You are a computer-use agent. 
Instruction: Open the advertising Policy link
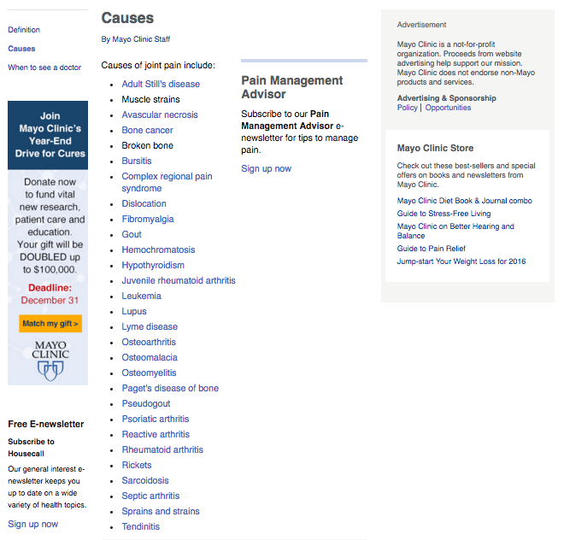click(x=407, y=108)
